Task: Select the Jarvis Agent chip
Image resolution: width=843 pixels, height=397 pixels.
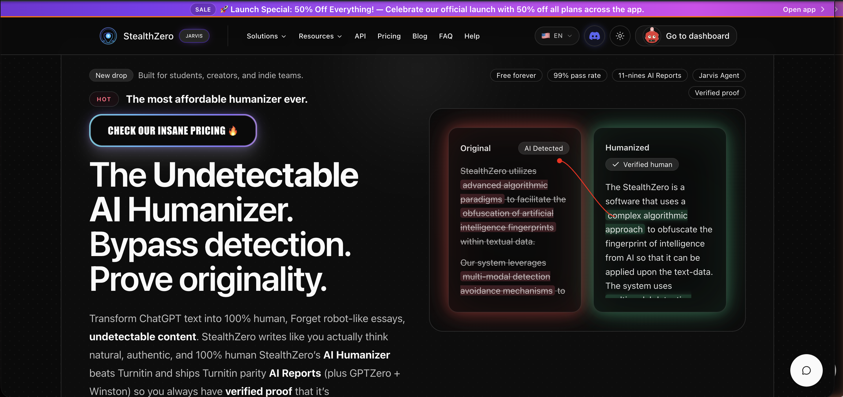Action: pyautogui.click(x=719, y=75)
